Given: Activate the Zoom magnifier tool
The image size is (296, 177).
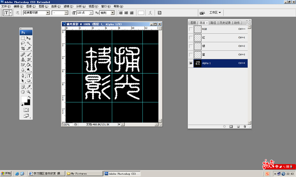Looking at the screenshot, I should [29, 91].
